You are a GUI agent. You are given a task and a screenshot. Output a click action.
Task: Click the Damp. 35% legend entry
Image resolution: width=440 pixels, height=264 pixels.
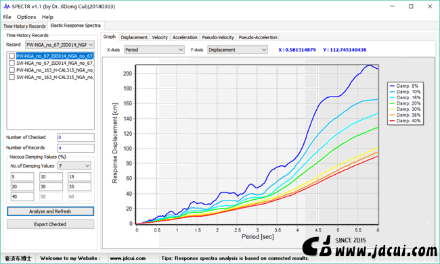405,115
